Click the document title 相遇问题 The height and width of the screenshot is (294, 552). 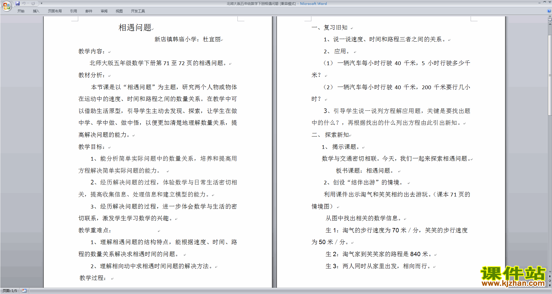point(135,28)
